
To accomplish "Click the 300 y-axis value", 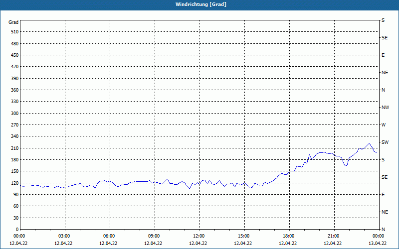I will click(x=15, y=114).
